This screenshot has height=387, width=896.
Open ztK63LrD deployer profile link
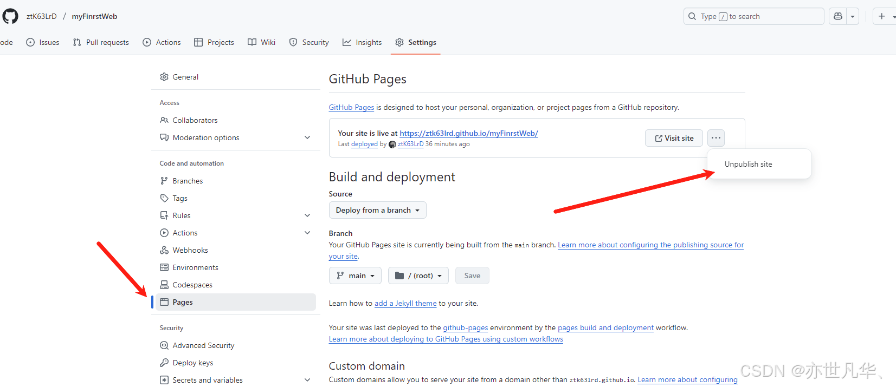click(x=410, y=144)
